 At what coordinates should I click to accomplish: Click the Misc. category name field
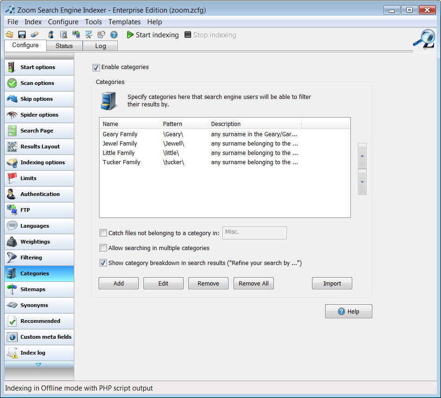click(255, 233)
